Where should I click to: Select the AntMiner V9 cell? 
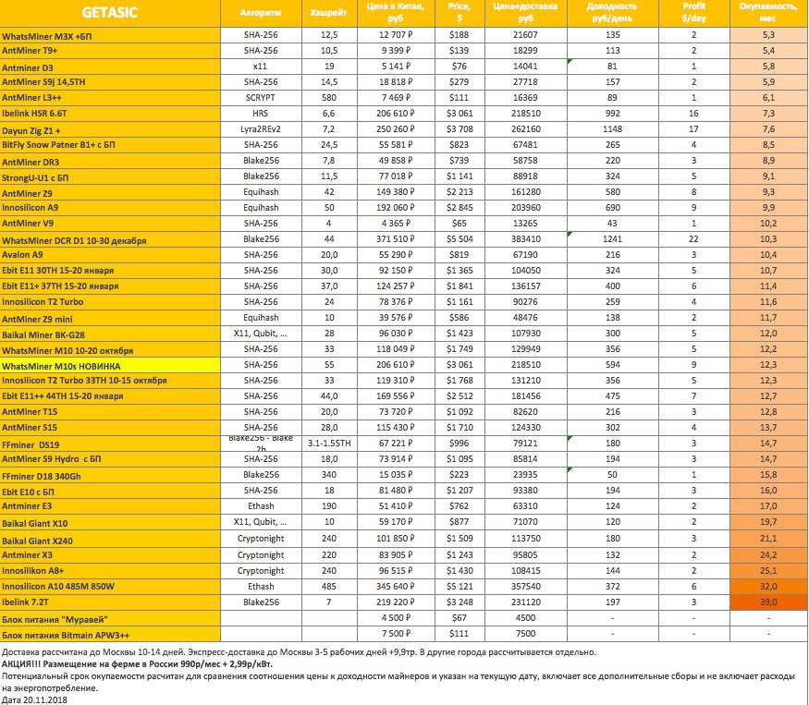point(110,224)
